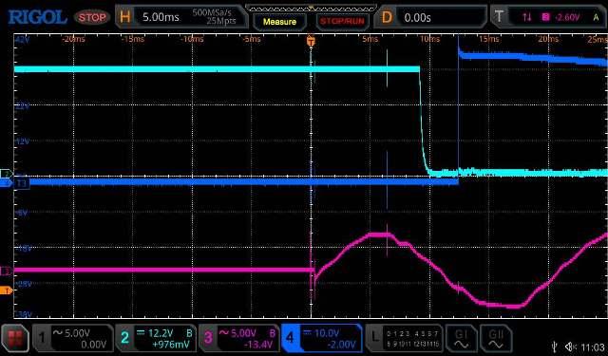Image resolution: width=608 pixels, height=356 pixels.
Task: Click the RIGOL logo
Action: click(x=37, y=17)
